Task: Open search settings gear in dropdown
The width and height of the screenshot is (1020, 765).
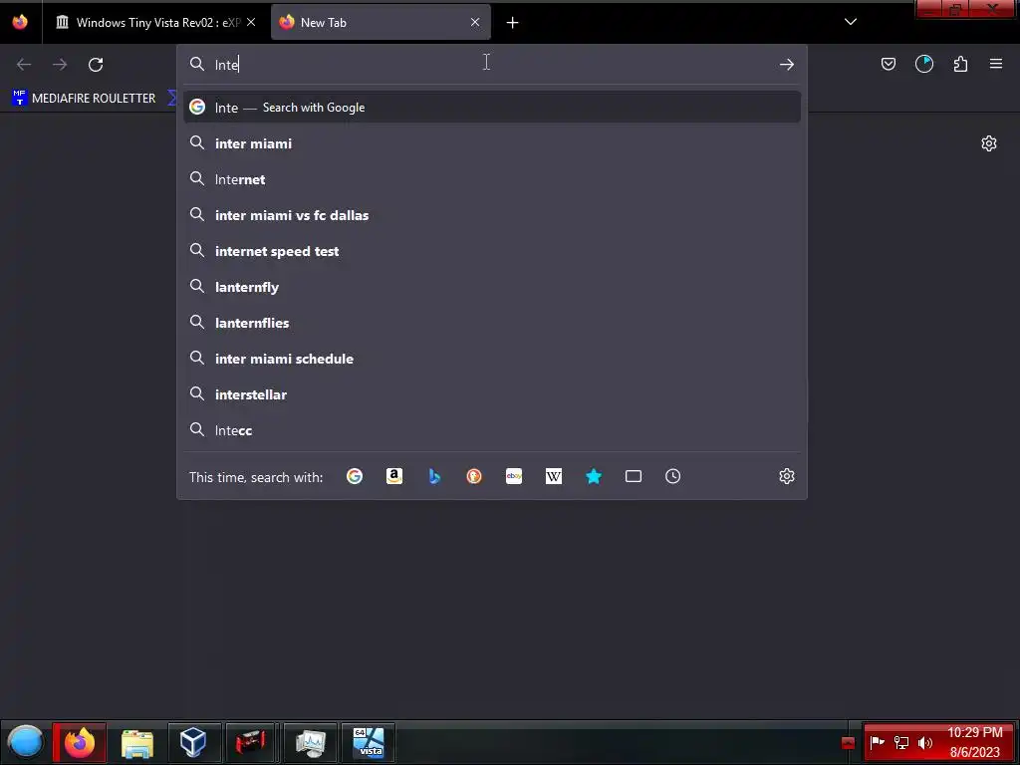Action: (x=787, y=476)
